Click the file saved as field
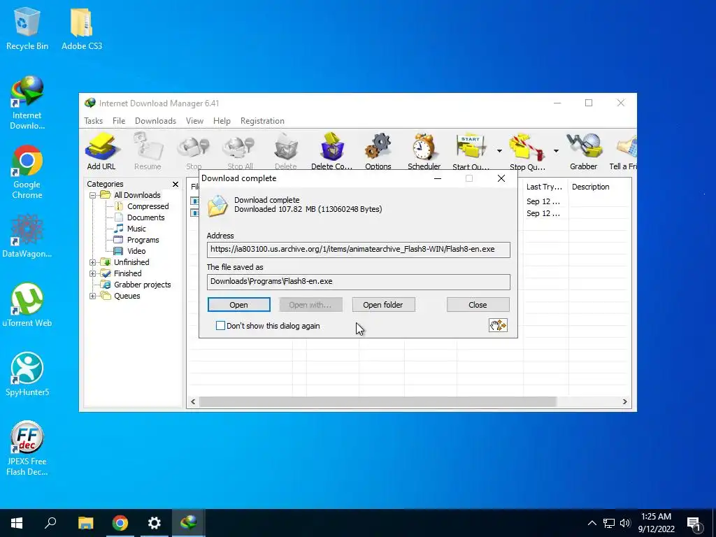The height and width of the screenshot is (537, 716). point(359,282)
